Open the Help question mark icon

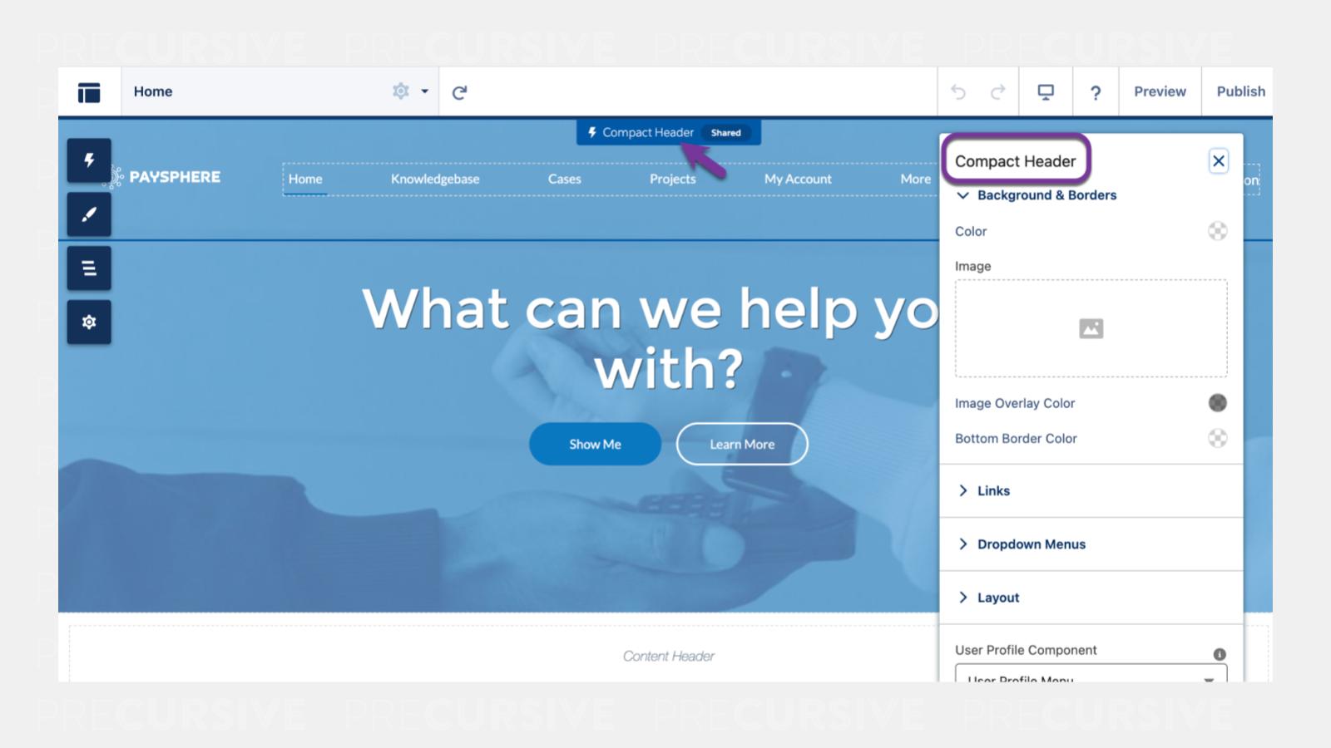1096,92
